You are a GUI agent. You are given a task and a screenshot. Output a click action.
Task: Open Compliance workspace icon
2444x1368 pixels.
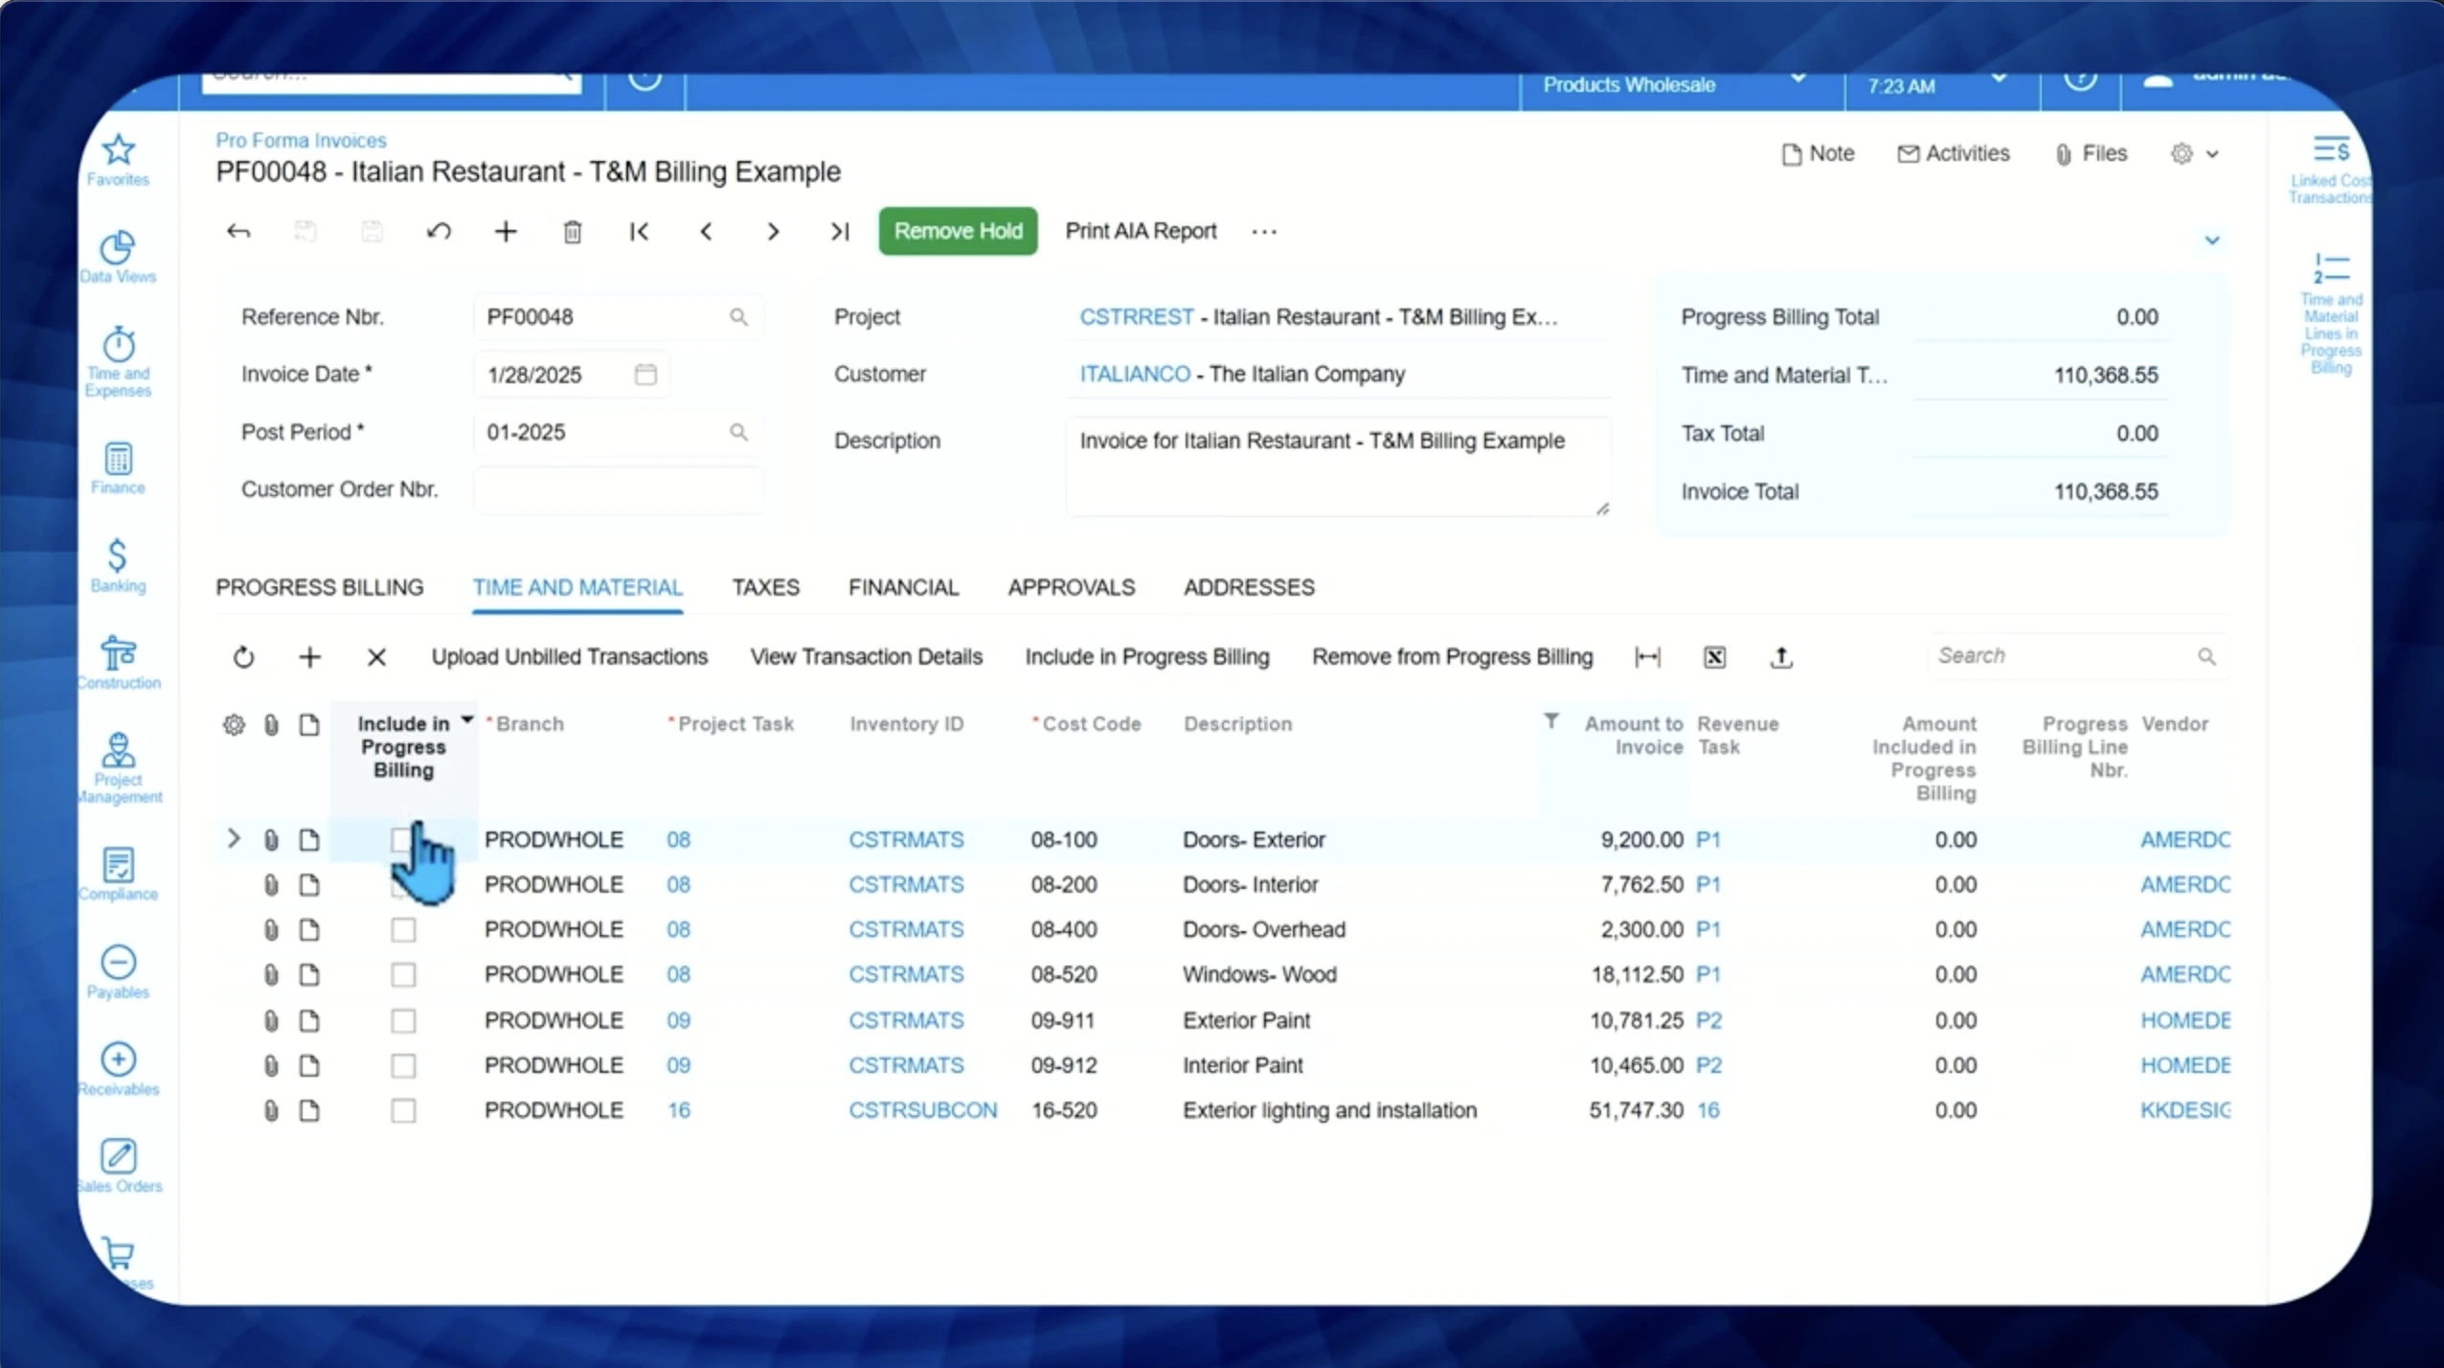point(118,874)
